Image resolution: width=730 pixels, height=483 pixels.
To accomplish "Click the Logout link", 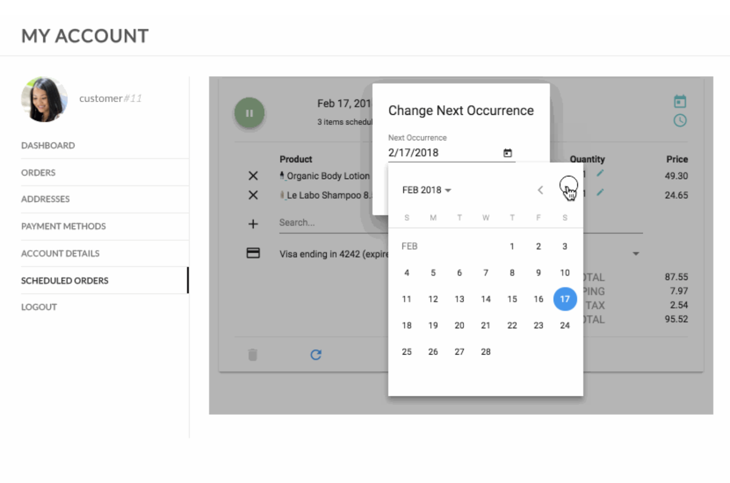I will click(x=39, y=307).
